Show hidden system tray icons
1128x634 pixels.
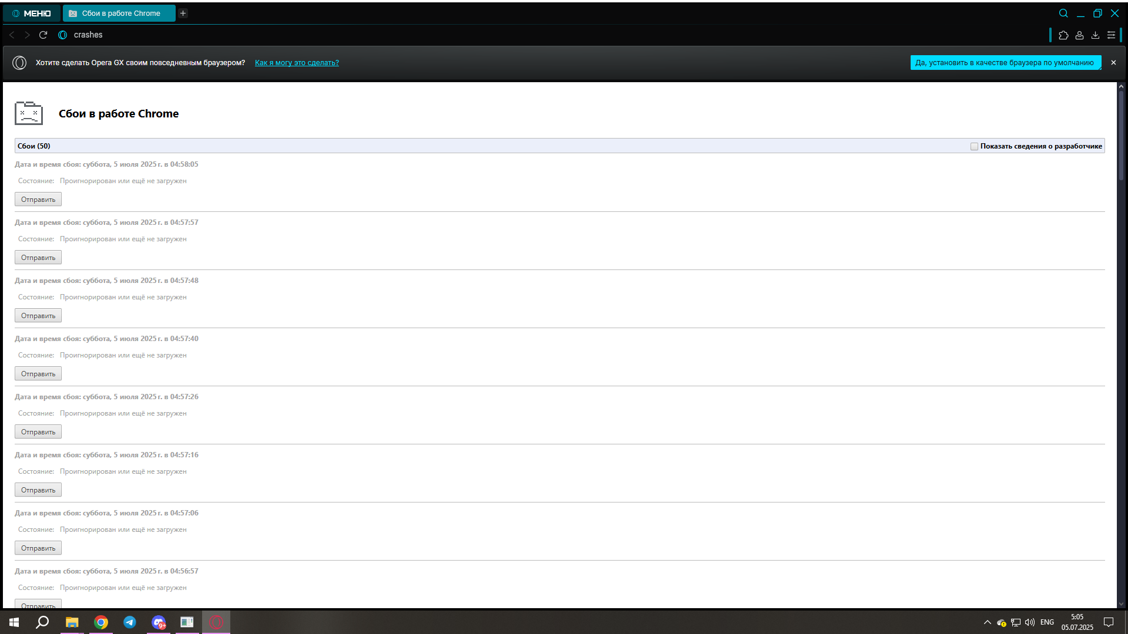click(988, 622)
